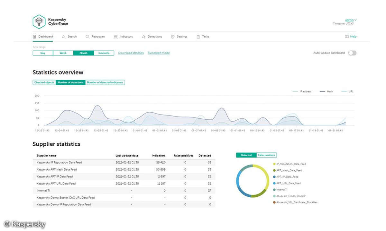
Task: Click the 58 426 indicators value
Action: [161, 163]
